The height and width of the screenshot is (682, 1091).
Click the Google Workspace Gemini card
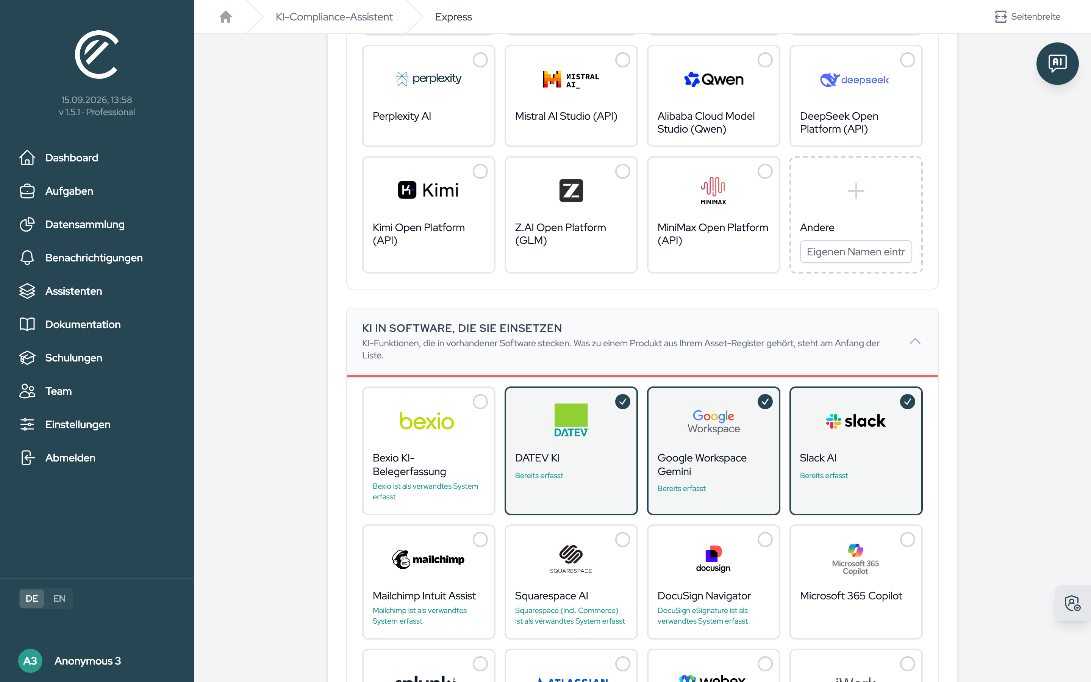tap(713, 450)
